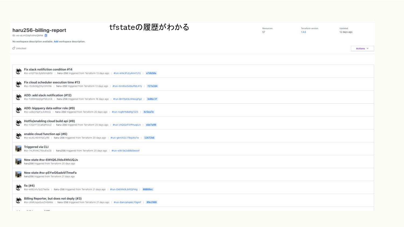
Task: Open avatar for Billing Reporter (#3) state
Action: 18,200
